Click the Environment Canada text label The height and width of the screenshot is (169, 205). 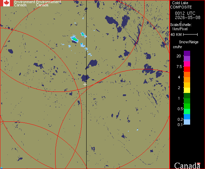[25, 4]
